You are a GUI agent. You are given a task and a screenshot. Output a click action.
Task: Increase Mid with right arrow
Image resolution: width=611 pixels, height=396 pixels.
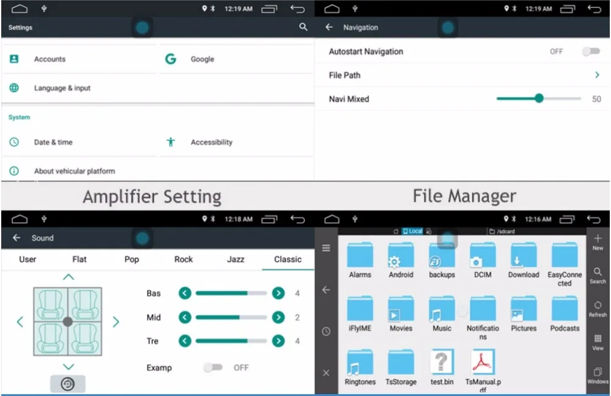point(278,317)
